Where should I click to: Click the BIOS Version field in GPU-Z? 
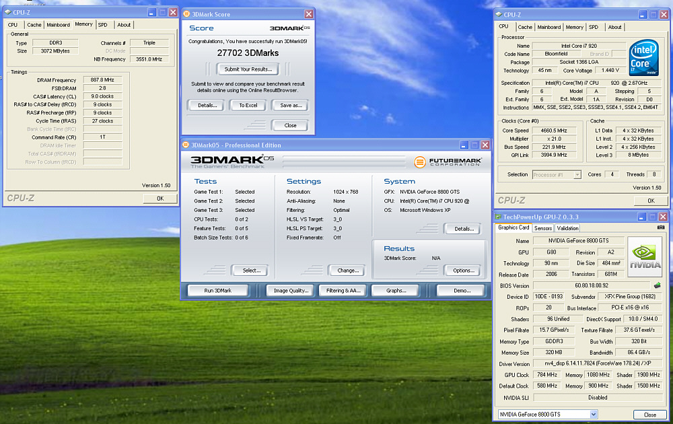pos(592,285)
